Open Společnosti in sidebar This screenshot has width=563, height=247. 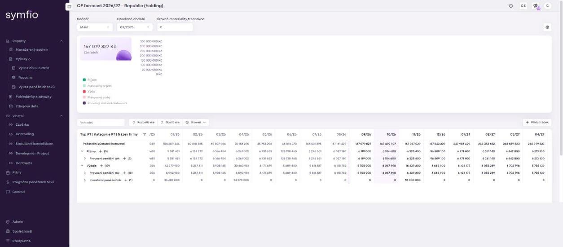point(22,231)
